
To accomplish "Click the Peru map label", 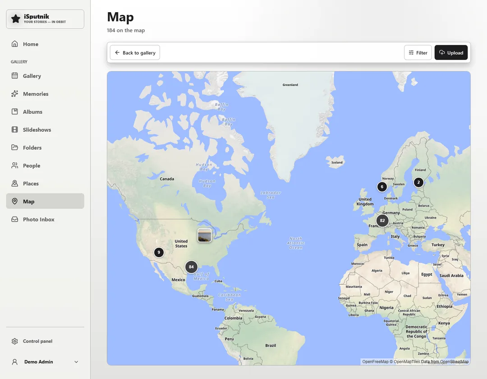I will [229, 339].
